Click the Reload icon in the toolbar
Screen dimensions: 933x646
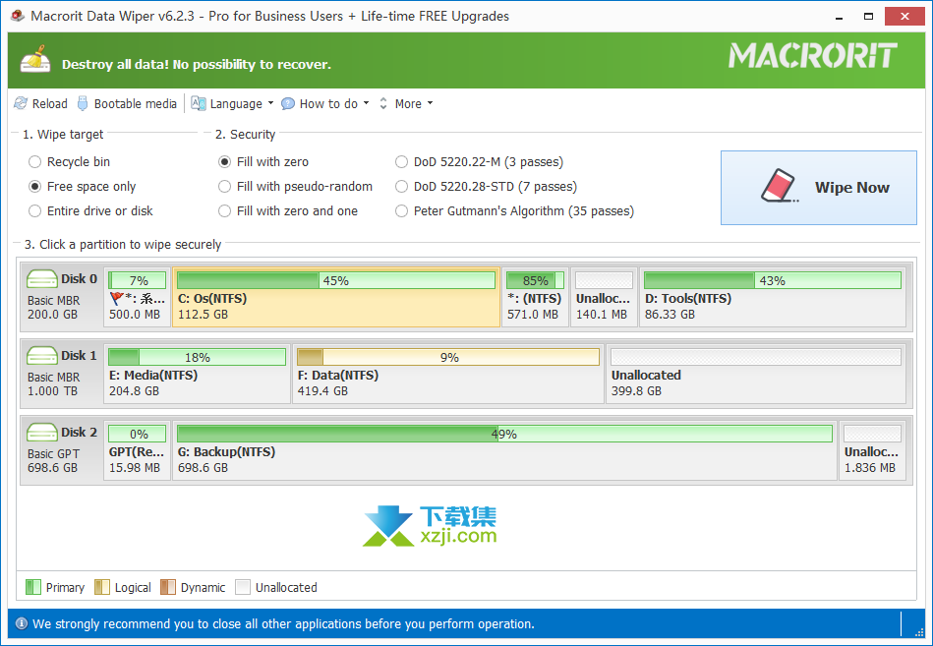pos(21,103)
